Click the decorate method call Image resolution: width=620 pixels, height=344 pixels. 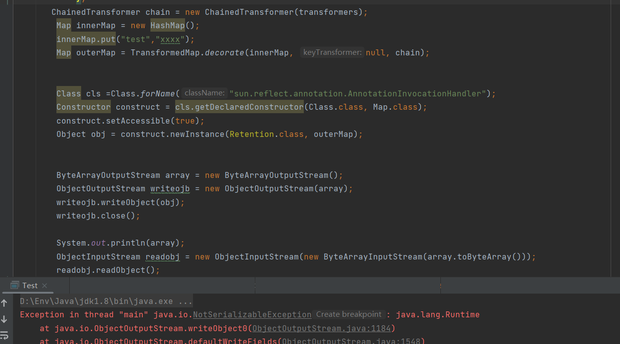tap(225, 52)
